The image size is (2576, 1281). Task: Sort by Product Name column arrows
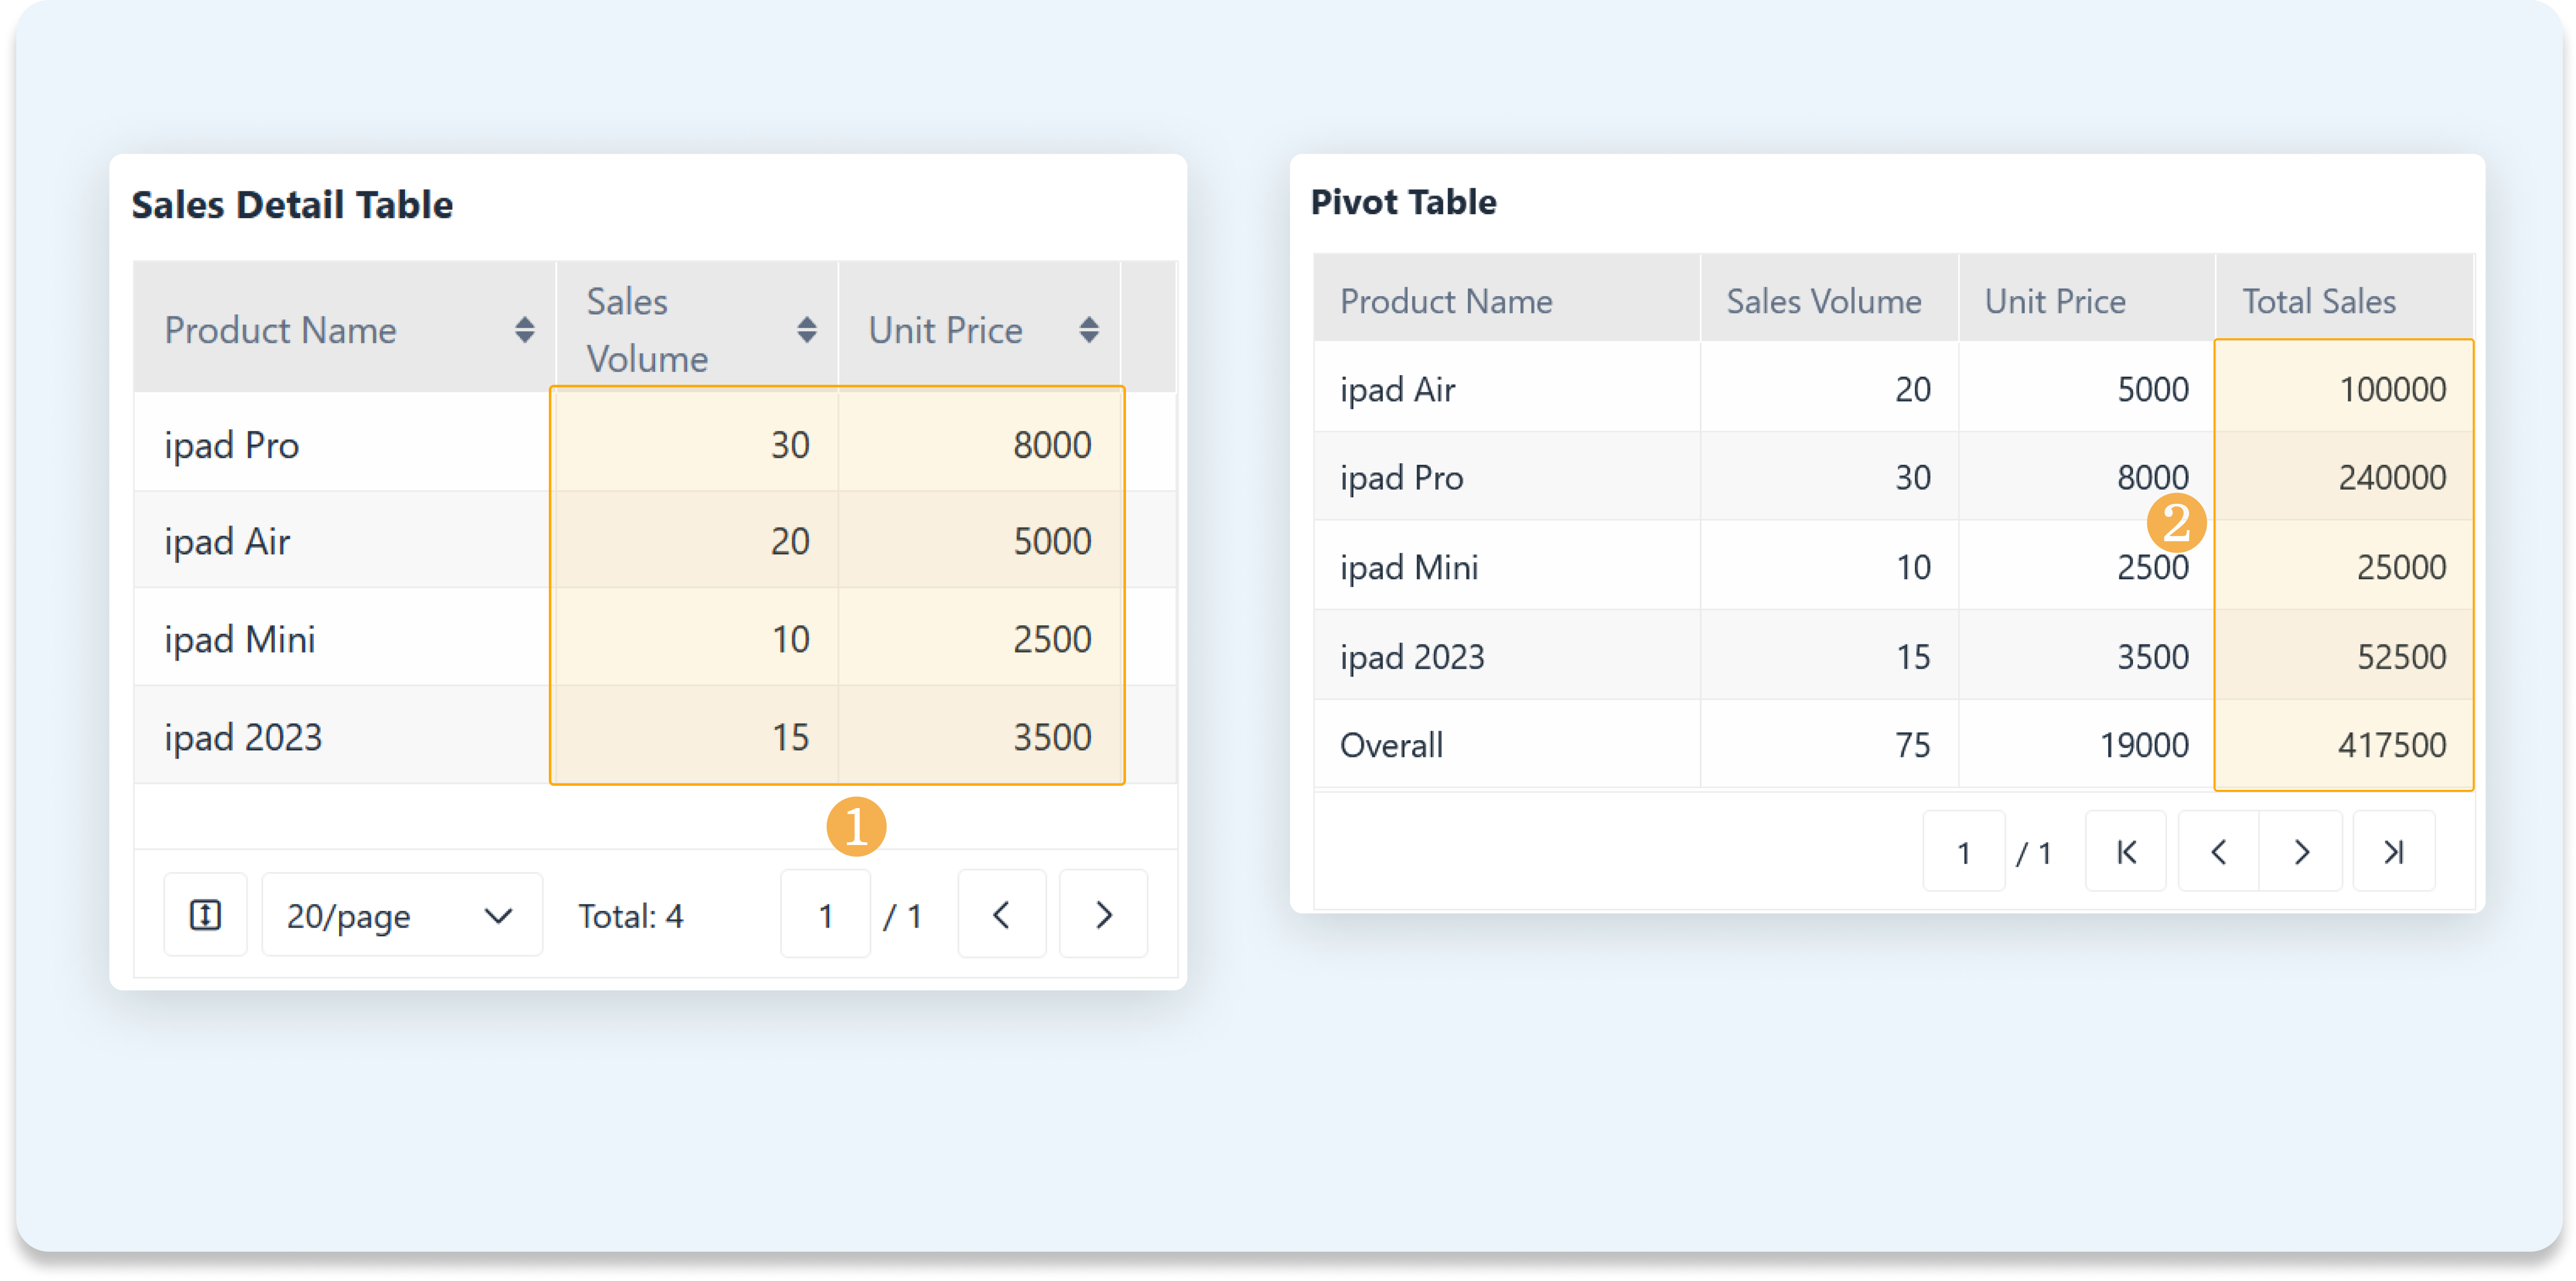(524, 330)
